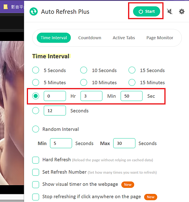Image resolution: width=189 pixels, height=202 pixels.
Task: Click the yellow bookmark folder icon
Action: (x=5, y=7)
